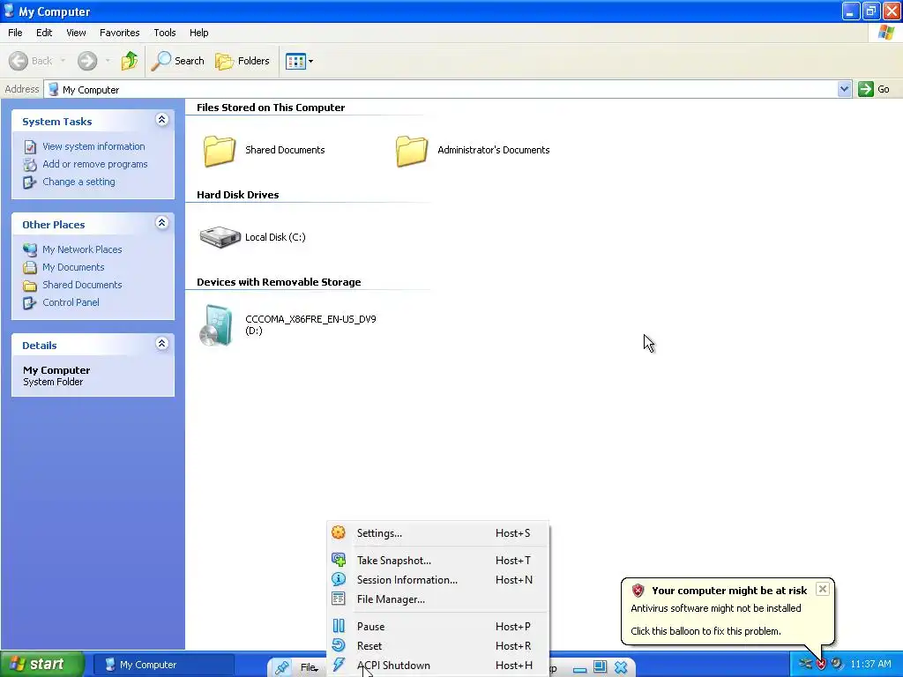Screen dimensions: 903x677
Task: Open the mini toolbar File menu
Action: pos(310,667)
